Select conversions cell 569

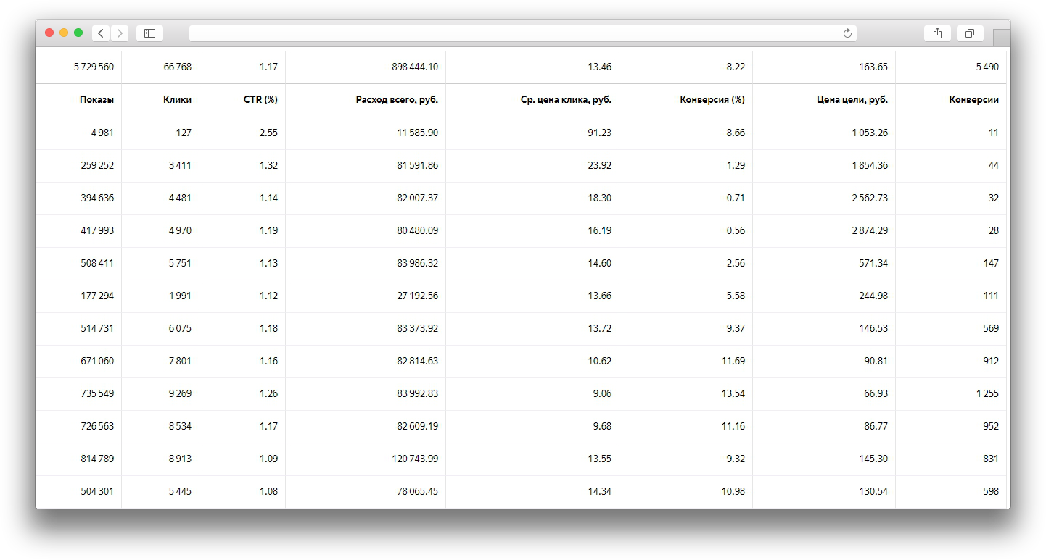tap(991, 328)
